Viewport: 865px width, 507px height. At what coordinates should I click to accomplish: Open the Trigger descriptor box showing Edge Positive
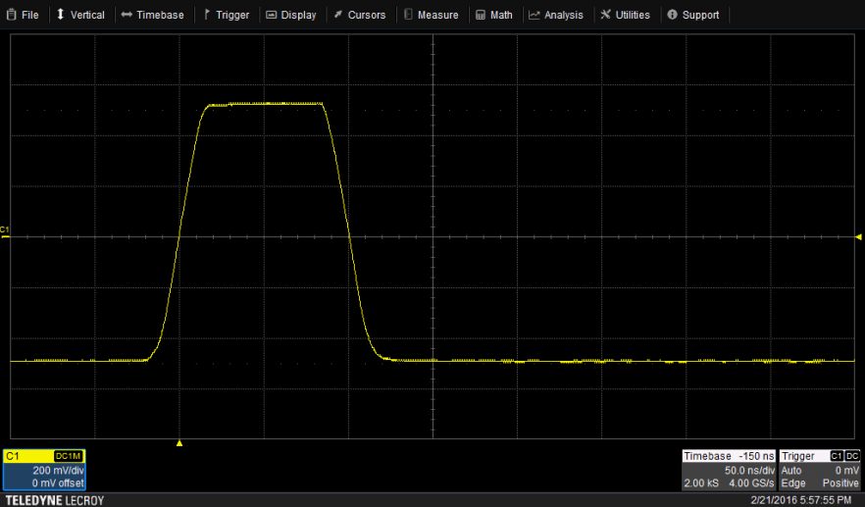820,470
